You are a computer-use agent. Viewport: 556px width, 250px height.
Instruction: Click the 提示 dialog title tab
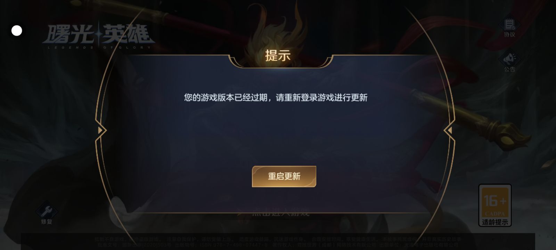pos(278,56)
